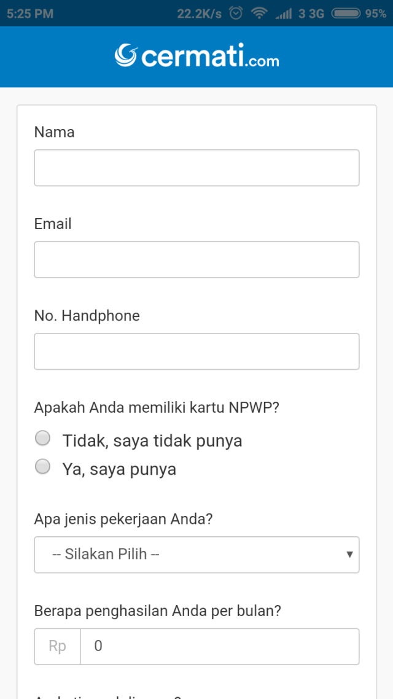393x699 pixels.
Task: Click the arrow on the pekerjaan dropdown
Action: point(350,555)
